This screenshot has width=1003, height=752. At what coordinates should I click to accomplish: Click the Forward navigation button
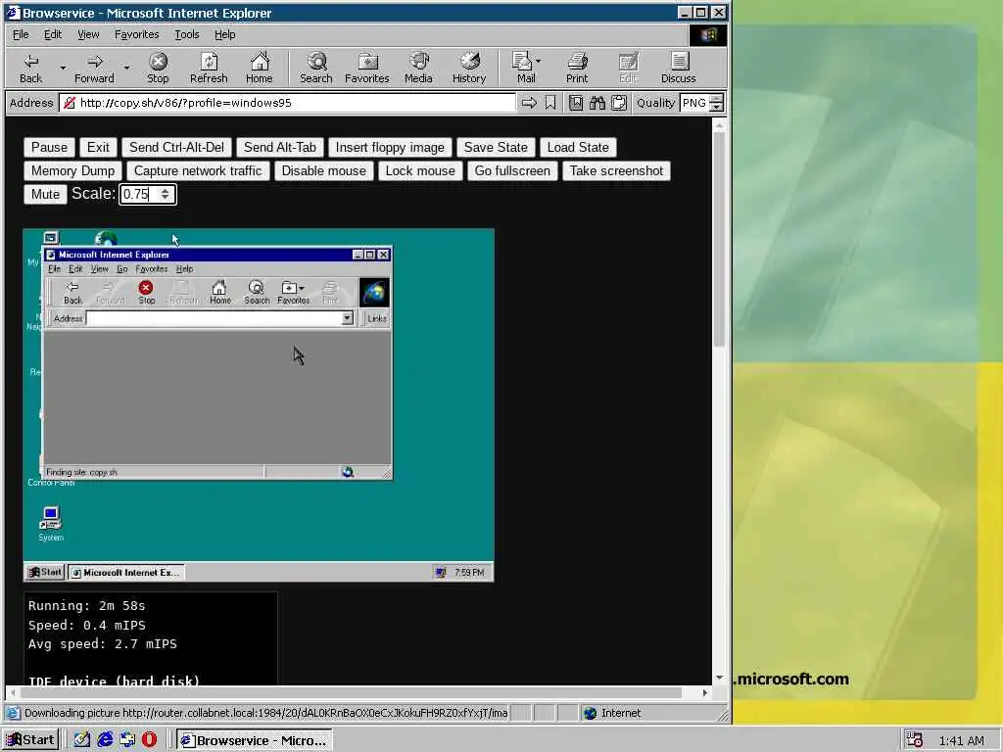coord(94,68)
